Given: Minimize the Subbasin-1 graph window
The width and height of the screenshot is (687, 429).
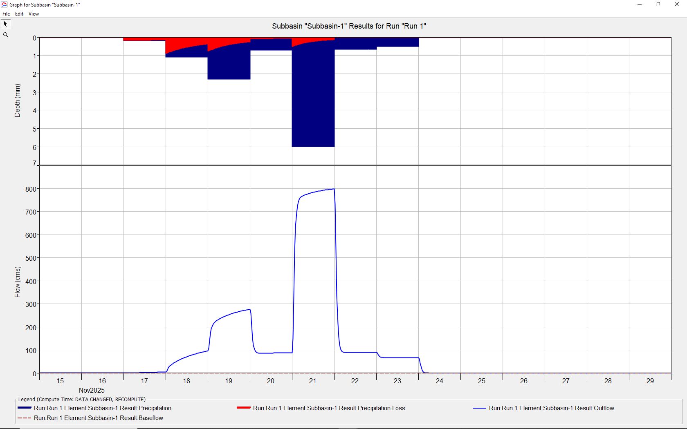Looking at the screenshot, I should [x=640, y=4].
